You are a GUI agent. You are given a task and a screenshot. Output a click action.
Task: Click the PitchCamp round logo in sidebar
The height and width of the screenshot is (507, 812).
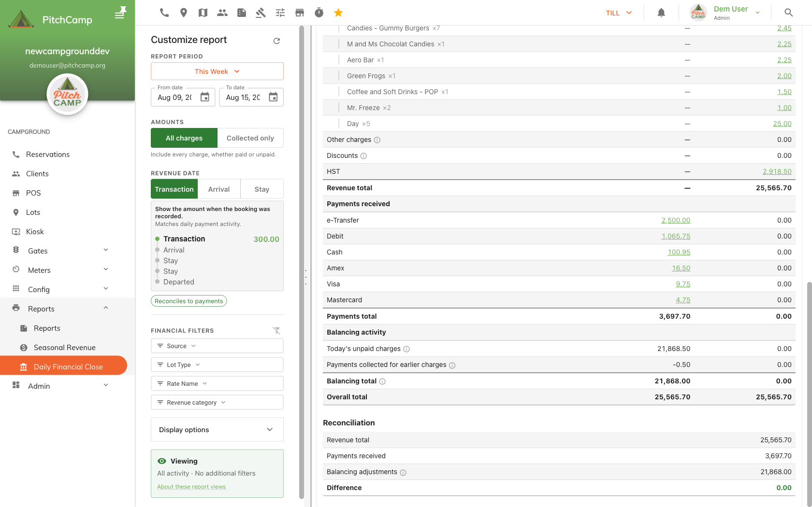point(67,94)
